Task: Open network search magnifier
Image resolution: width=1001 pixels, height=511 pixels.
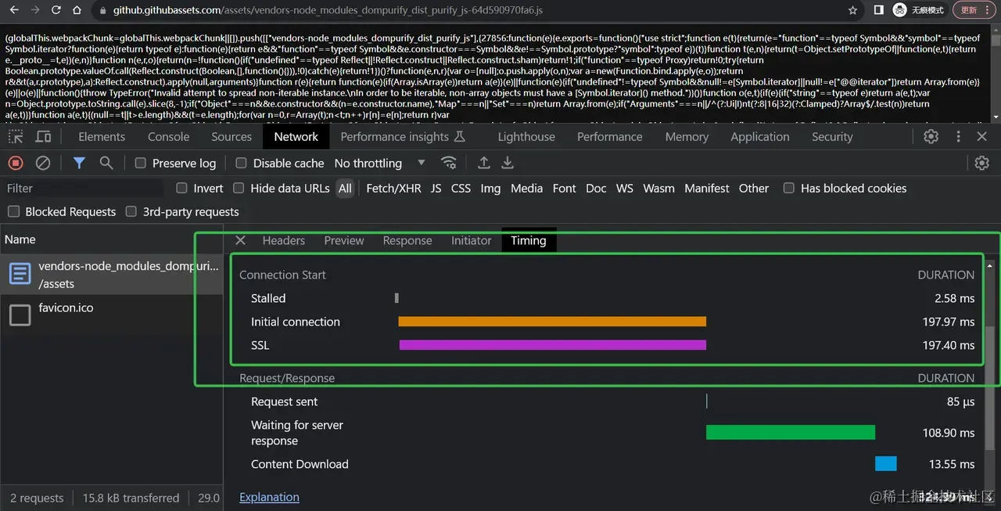Action: pyautogui.click(x=106, y=163)
